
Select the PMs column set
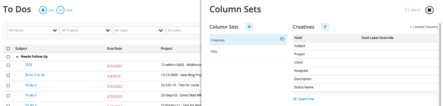pos(248,52)
